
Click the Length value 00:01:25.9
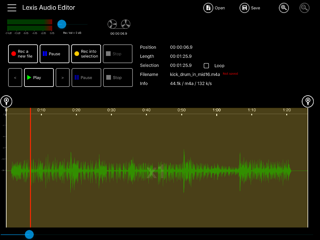181,56
